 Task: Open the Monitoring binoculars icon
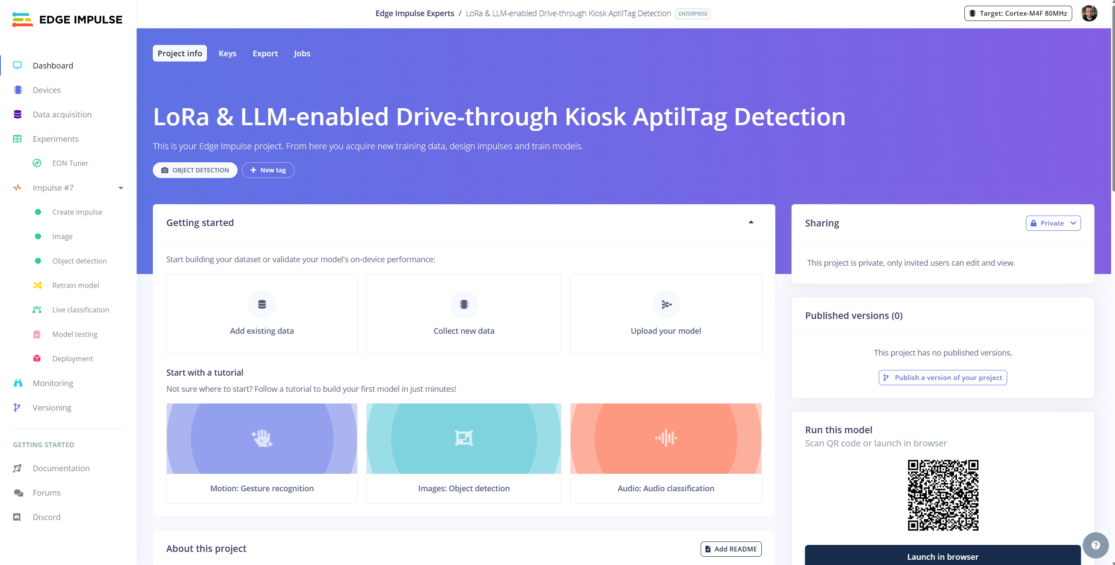coord(18,383)
